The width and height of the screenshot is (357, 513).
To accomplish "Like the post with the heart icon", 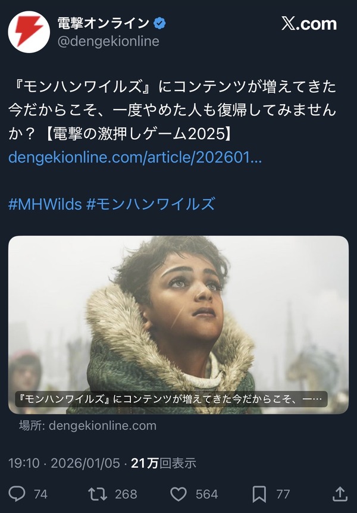I will click(x=178, y=494).
